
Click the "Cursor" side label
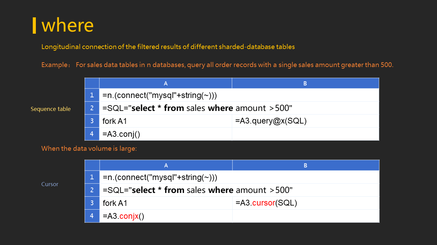pos(50,184)
